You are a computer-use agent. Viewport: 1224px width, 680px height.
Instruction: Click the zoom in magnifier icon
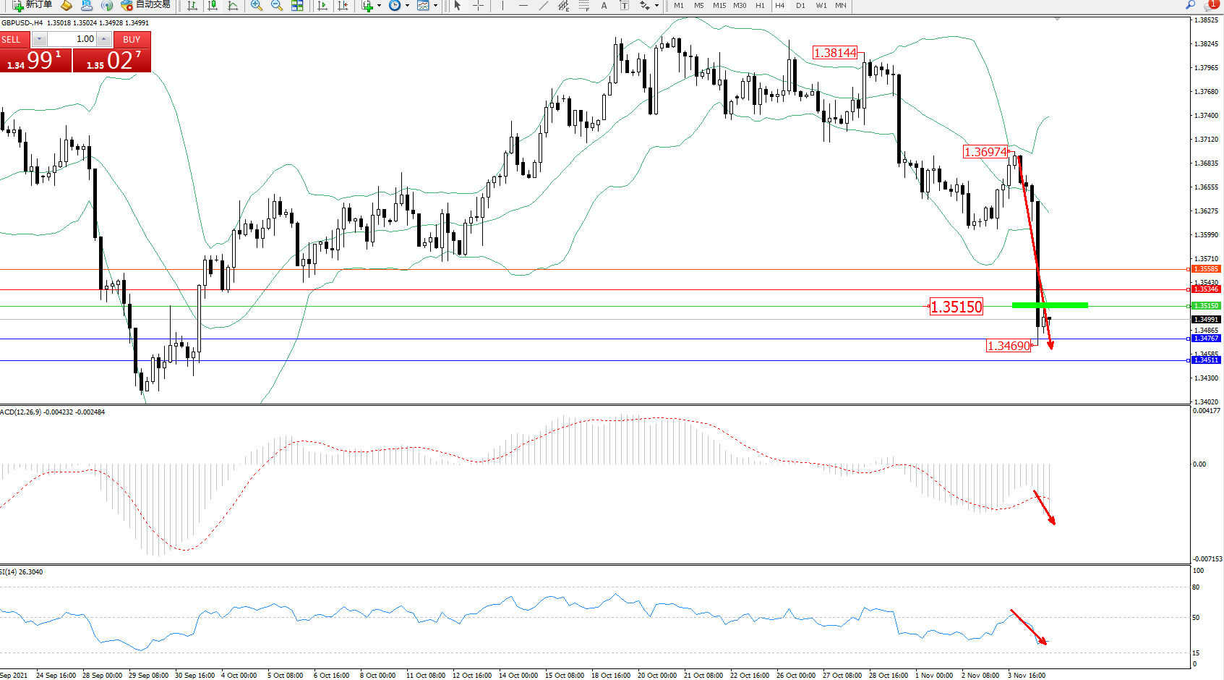[x=256, y=5]
